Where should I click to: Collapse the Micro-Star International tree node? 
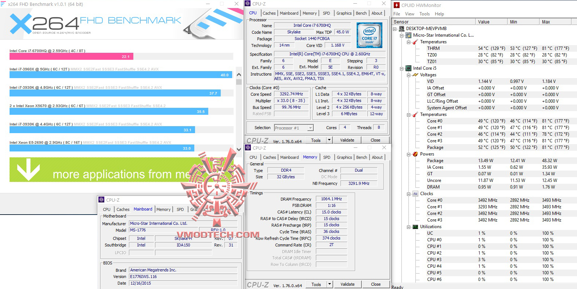click(402, 35)
